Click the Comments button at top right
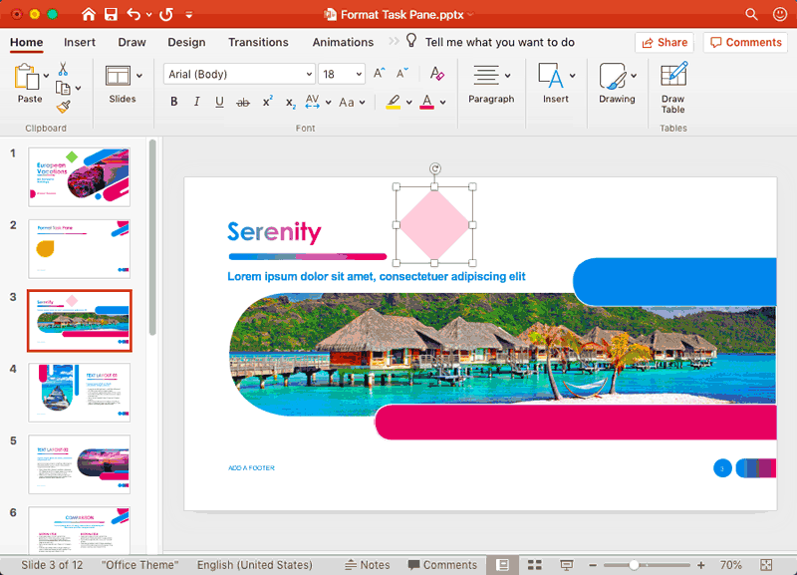This screenshot has height=575, width=797. tap(745, 43)
